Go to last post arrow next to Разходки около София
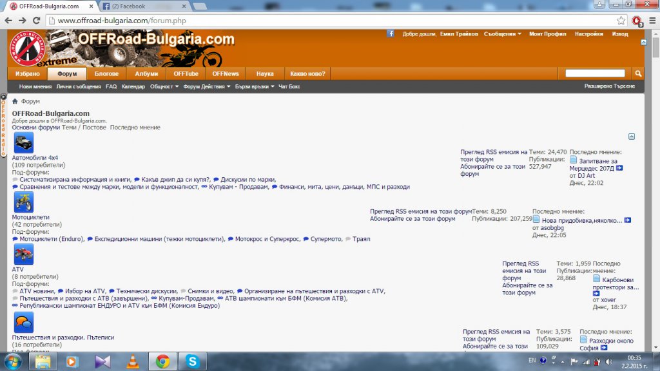Viewport: 660px width, 371px height. pos(604,347)
